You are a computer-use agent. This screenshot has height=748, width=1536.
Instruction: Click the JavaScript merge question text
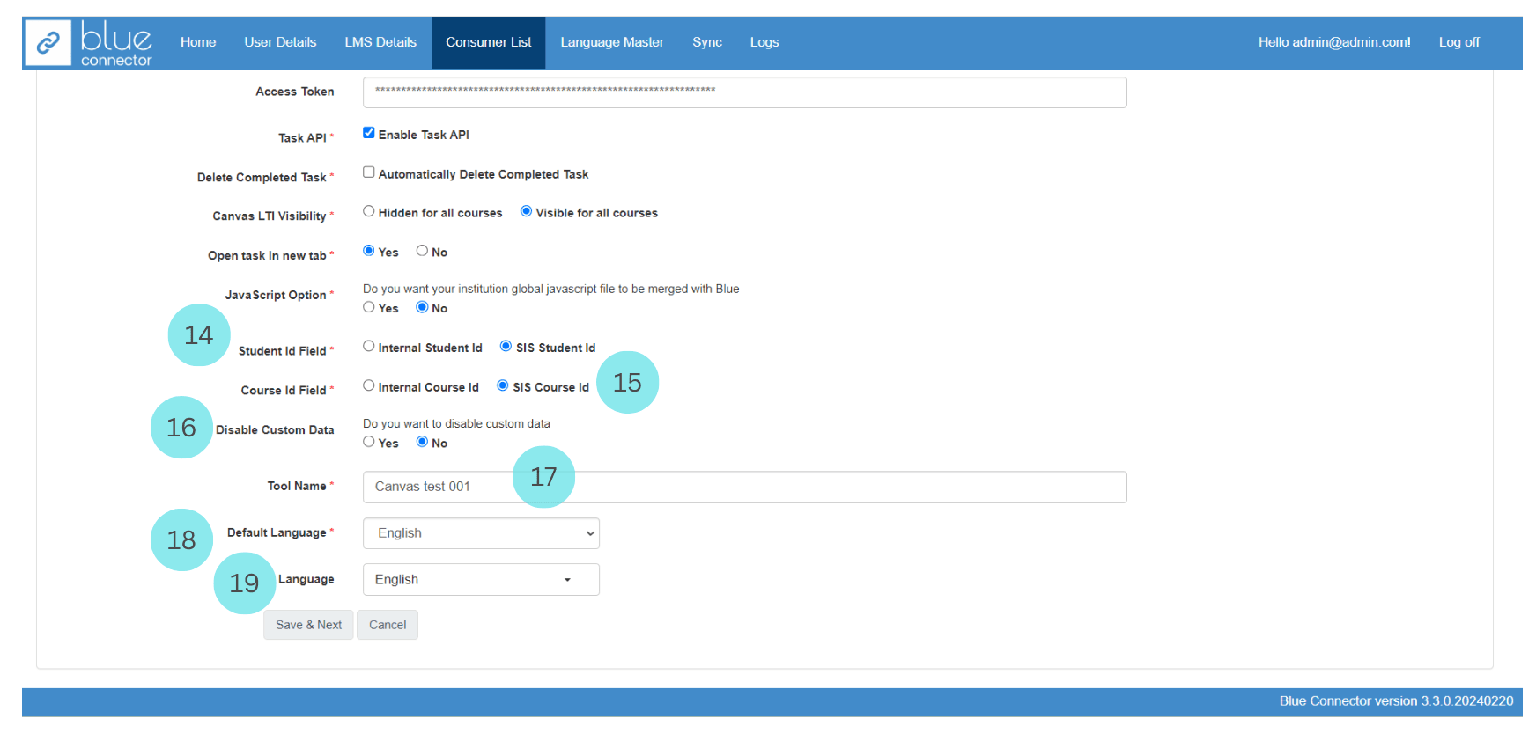pos(551,289)
